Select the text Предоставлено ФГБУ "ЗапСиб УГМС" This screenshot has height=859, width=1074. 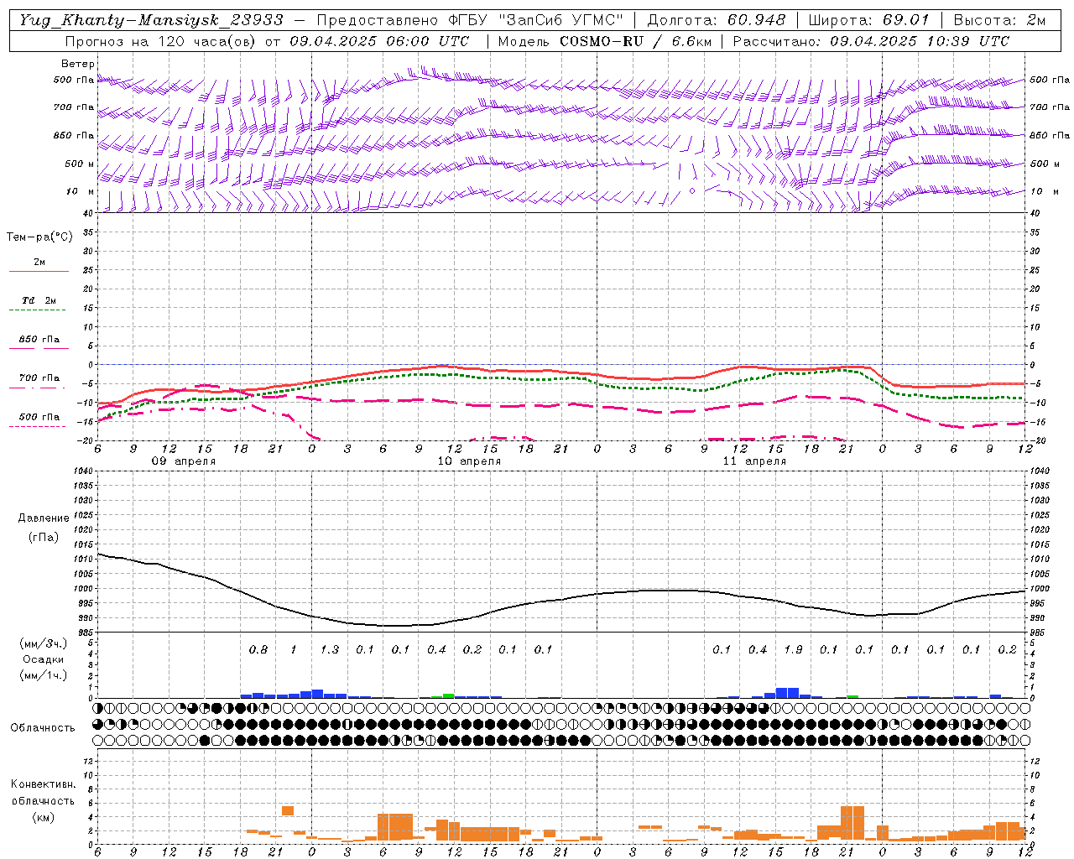tap(470, 20)
